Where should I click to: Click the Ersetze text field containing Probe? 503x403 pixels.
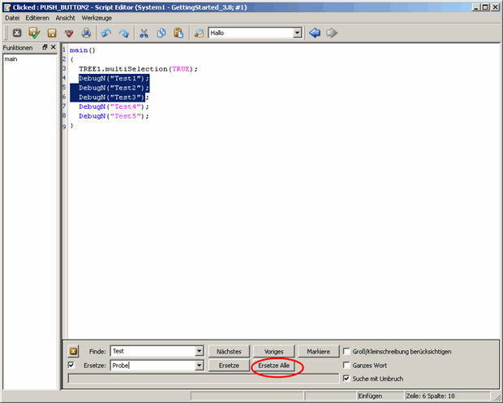pos(153,366)
